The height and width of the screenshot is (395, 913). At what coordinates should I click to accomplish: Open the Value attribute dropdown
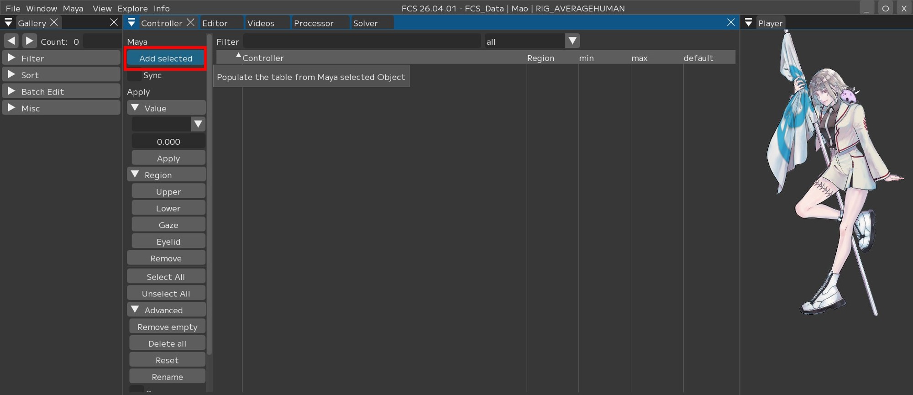pyautogui.click(x=198, y=124)
